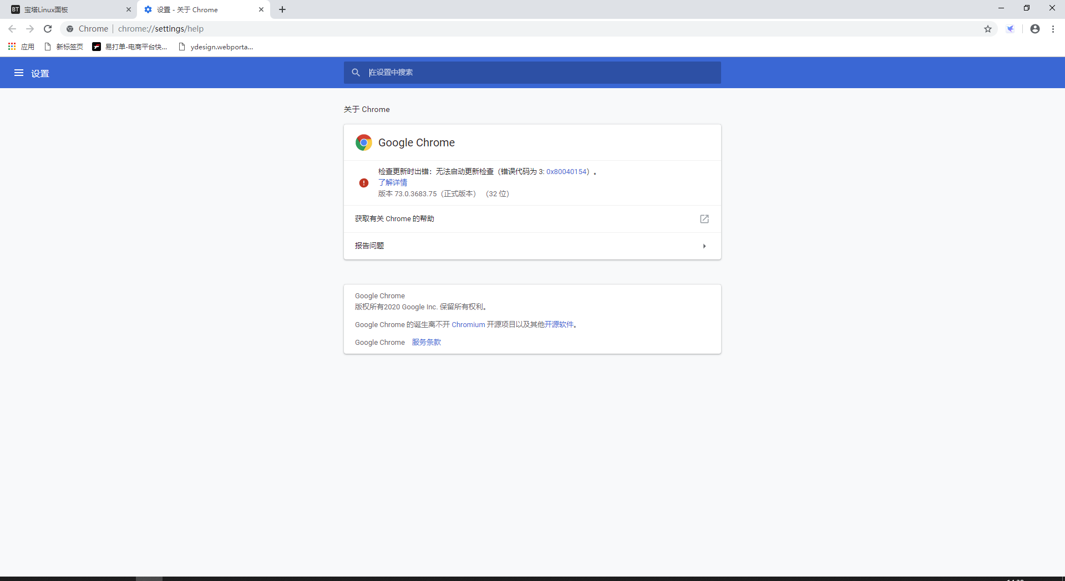Viewport: 1065px width, 581px height.
Task: Open a new tab with plus button
Action: 282,9
